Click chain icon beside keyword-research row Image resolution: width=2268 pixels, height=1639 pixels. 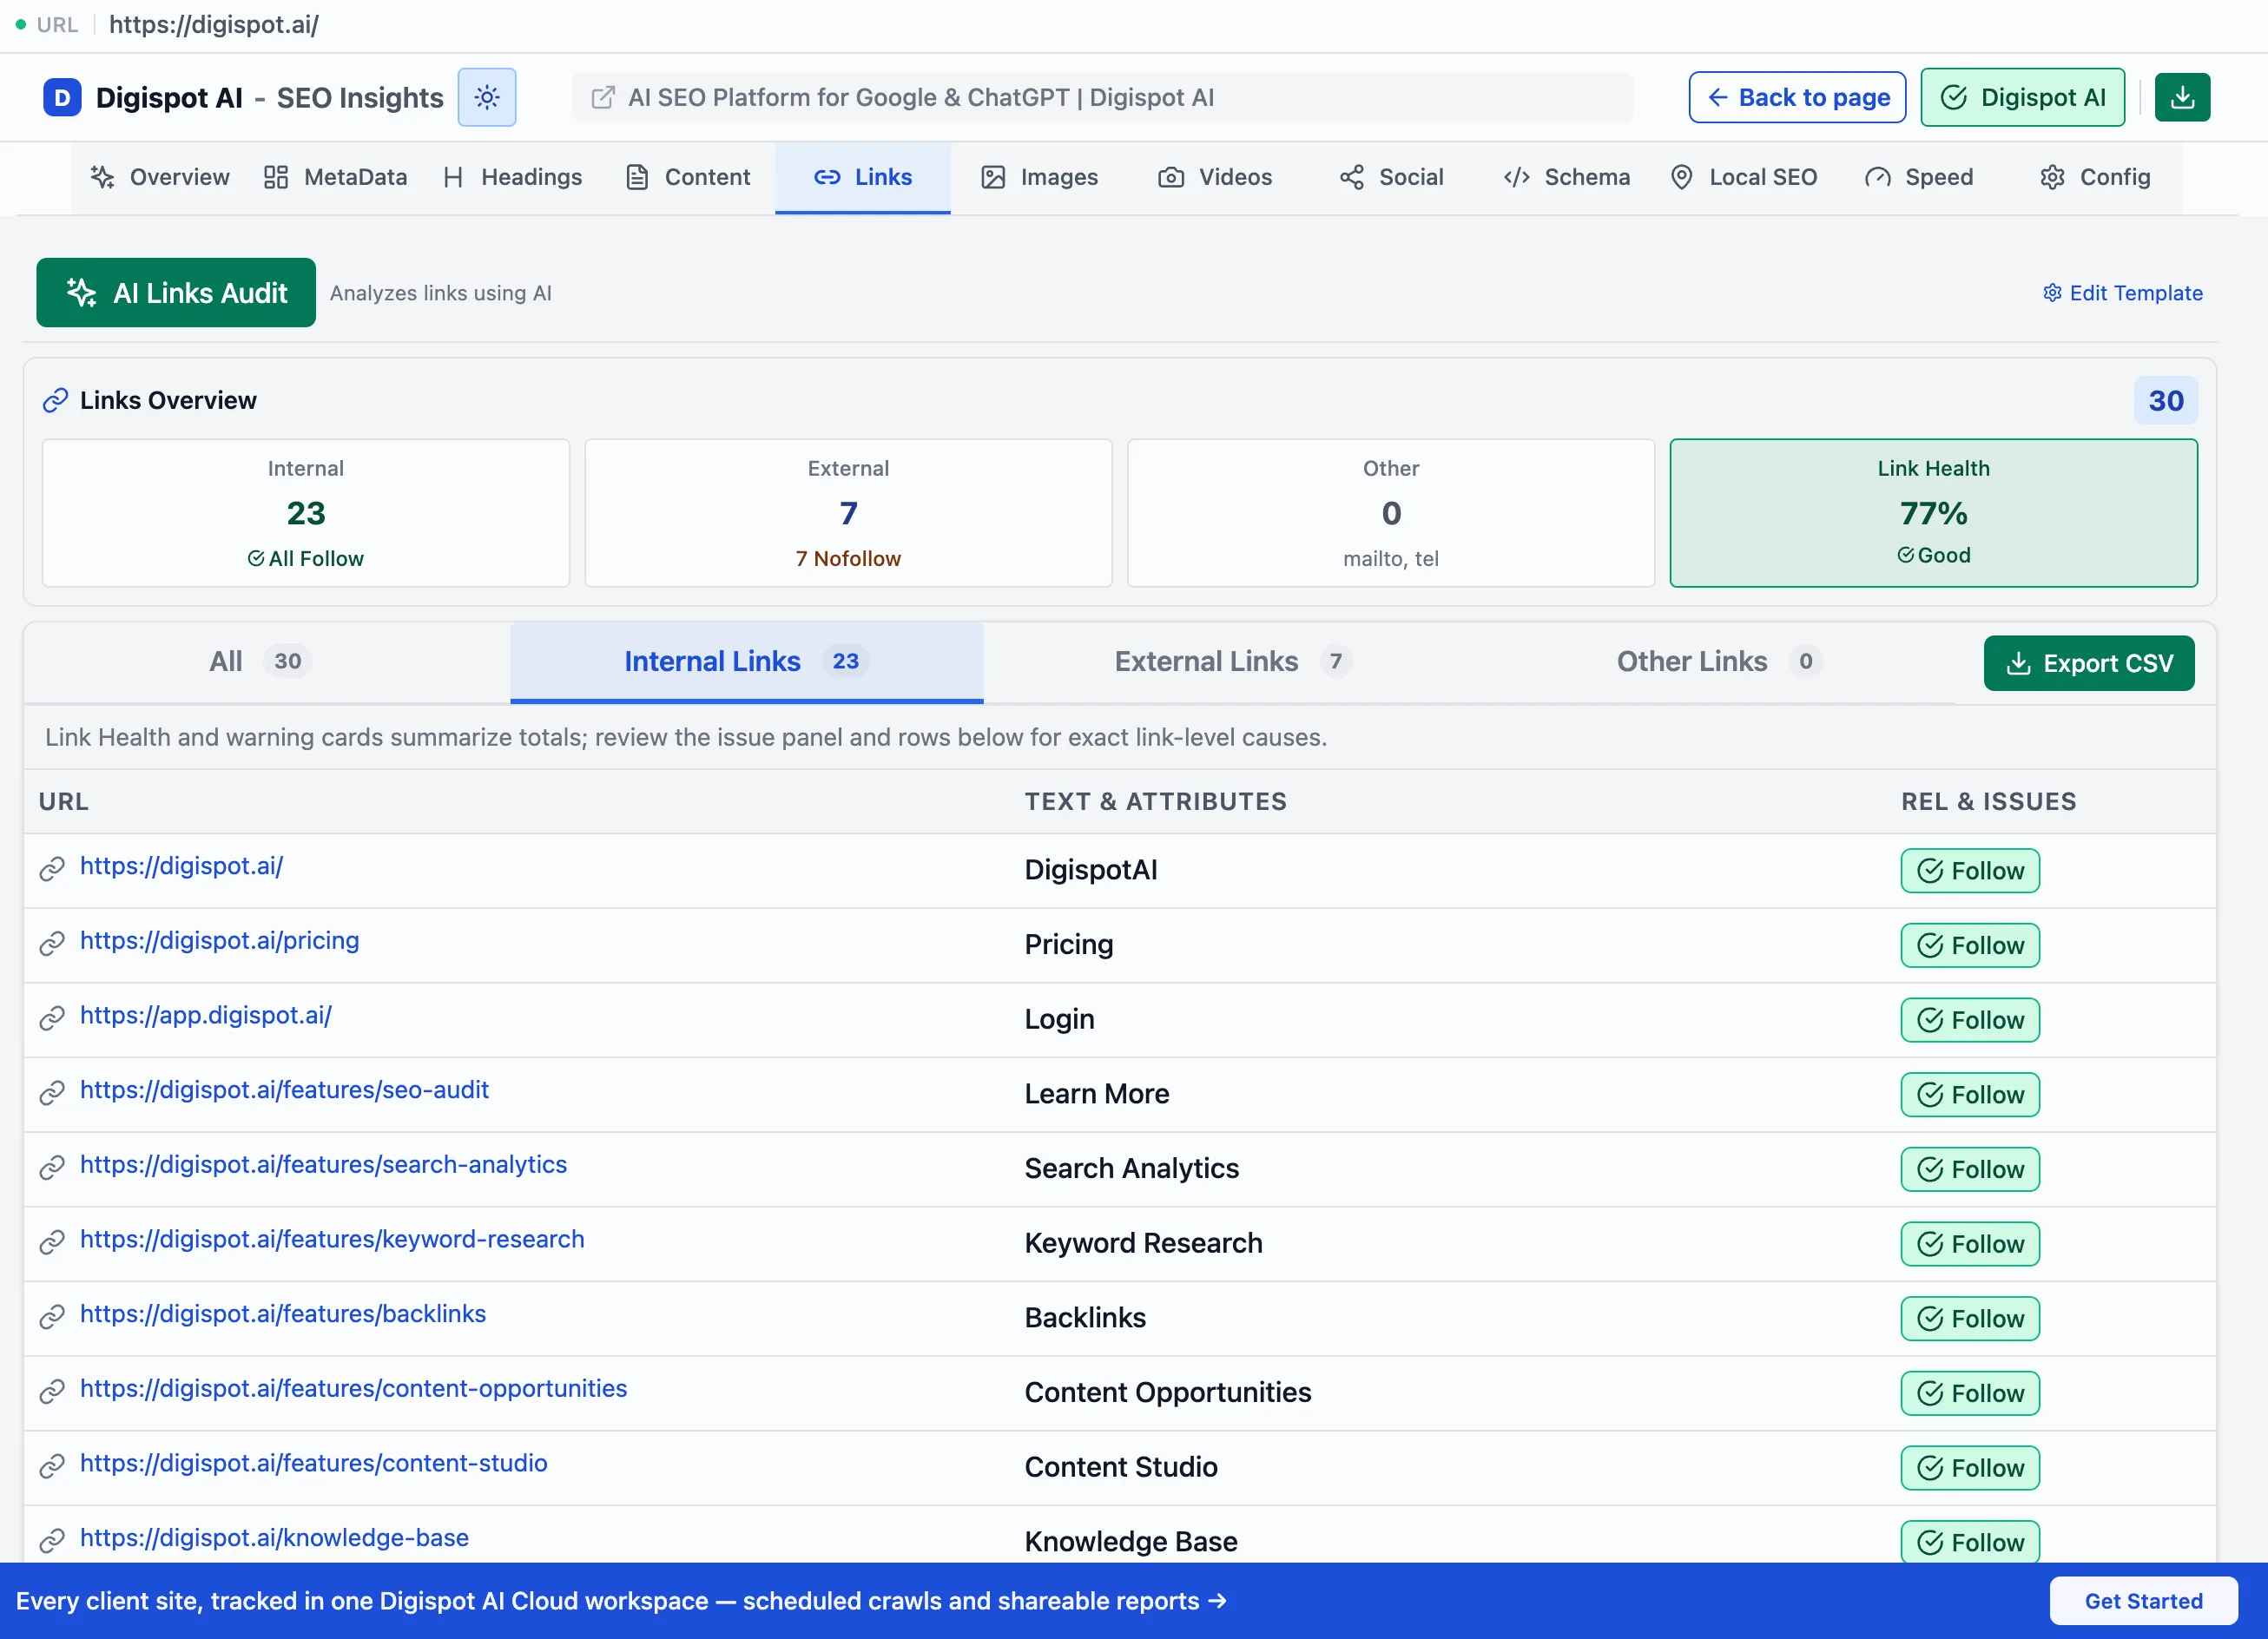[52, 1242]
